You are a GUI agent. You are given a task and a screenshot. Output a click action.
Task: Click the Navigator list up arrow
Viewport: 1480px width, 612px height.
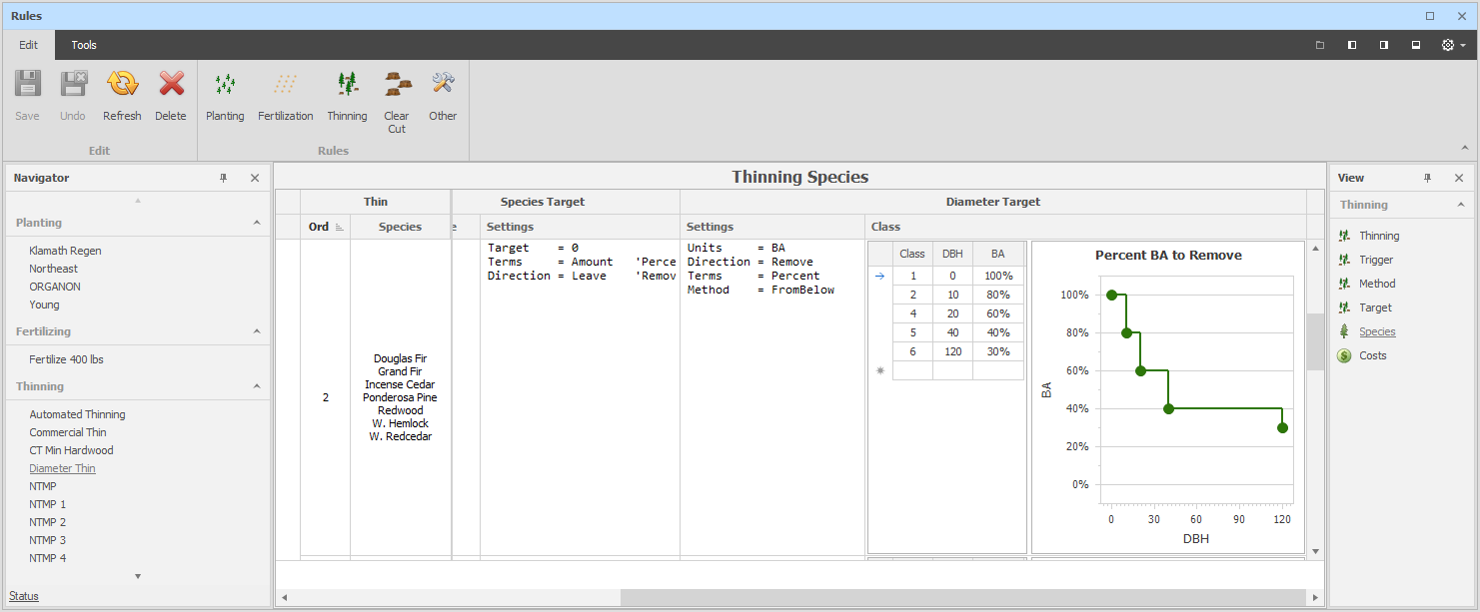(x=138, y=201)
